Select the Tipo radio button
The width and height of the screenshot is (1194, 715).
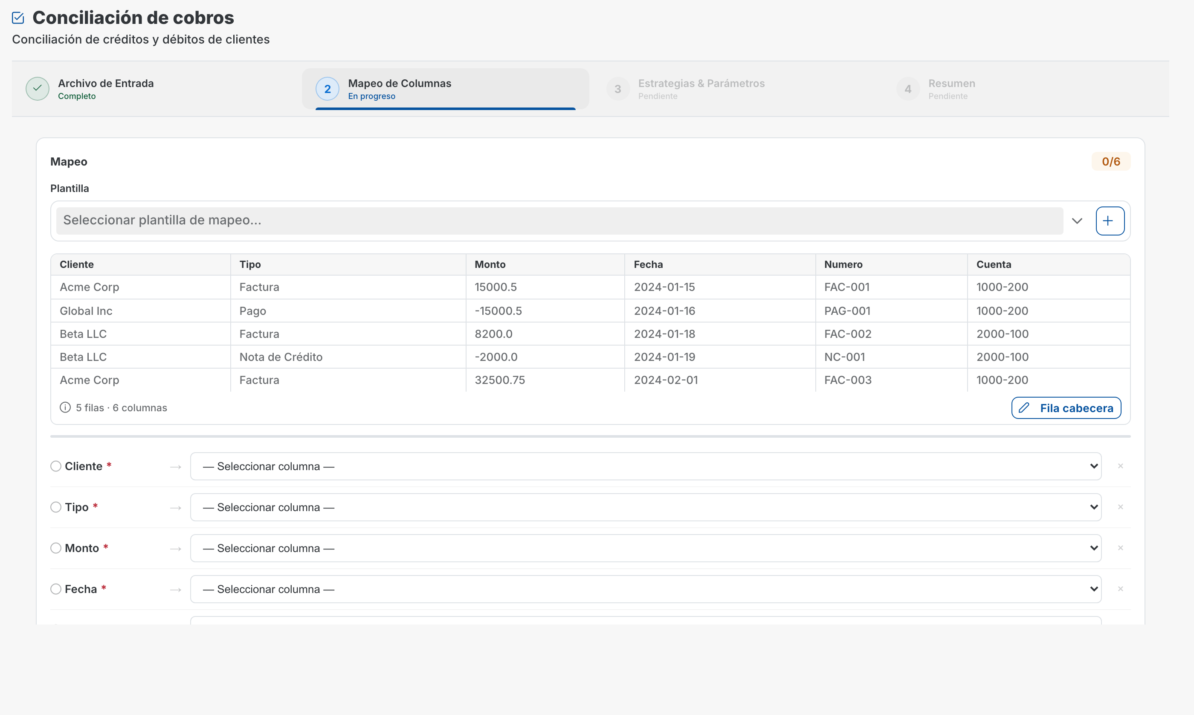56,507
